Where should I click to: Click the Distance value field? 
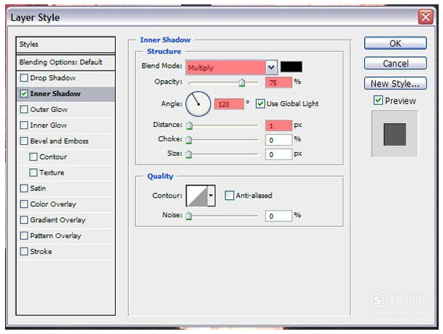pyautogui.click(x=278, y=126)
